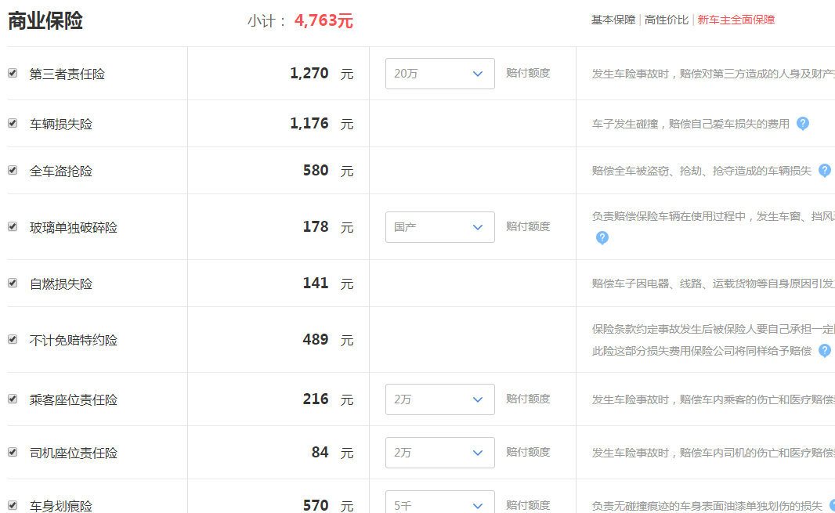Select the 新车主全面保障 plan tab
Screen dimensions: 835x513
click(x=736, y=20)
